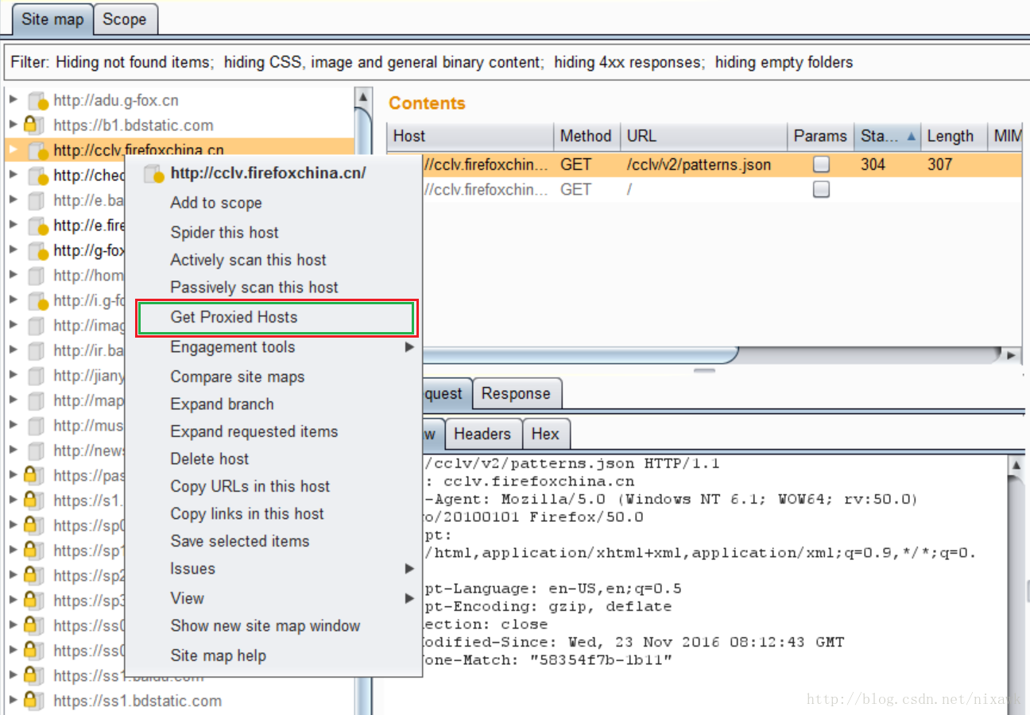1030x715 pixels.
Task: Select Copy links in this host
Action: 247,514
